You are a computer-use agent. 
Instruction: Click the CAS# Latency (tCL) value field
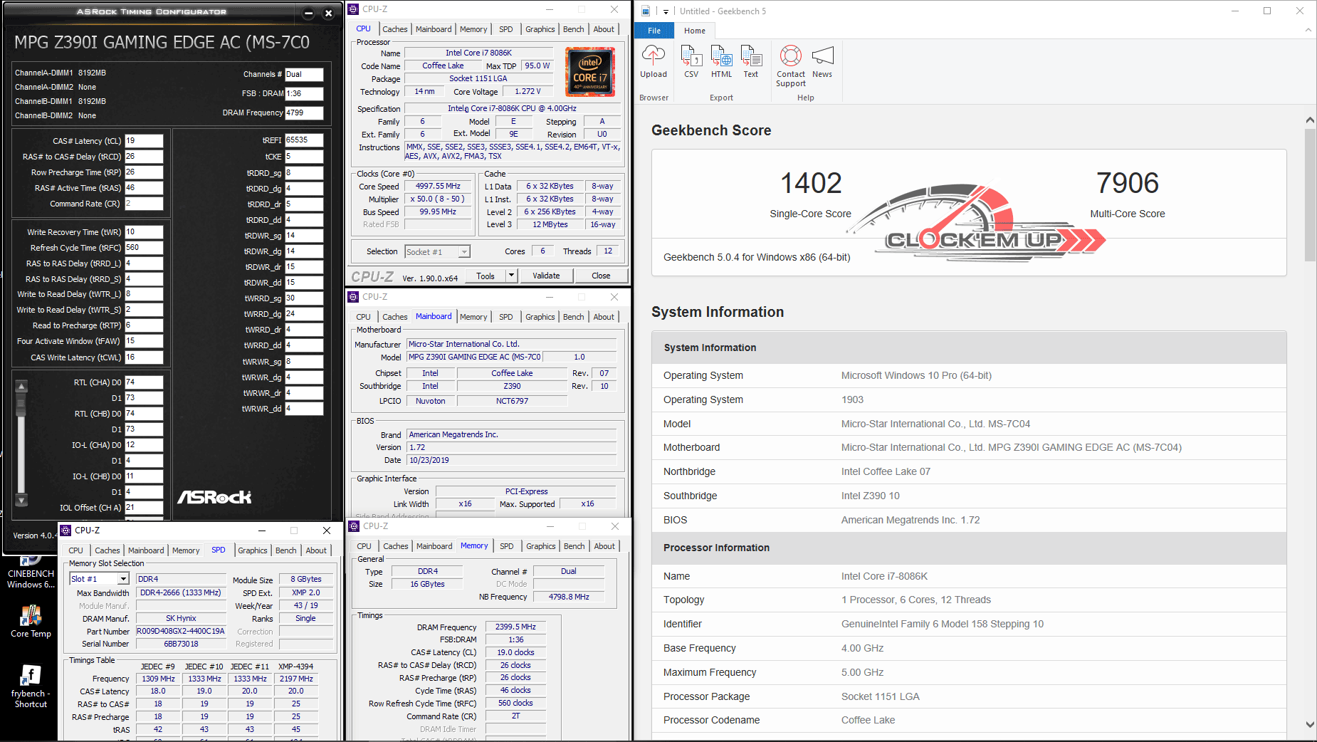[144, 141]
